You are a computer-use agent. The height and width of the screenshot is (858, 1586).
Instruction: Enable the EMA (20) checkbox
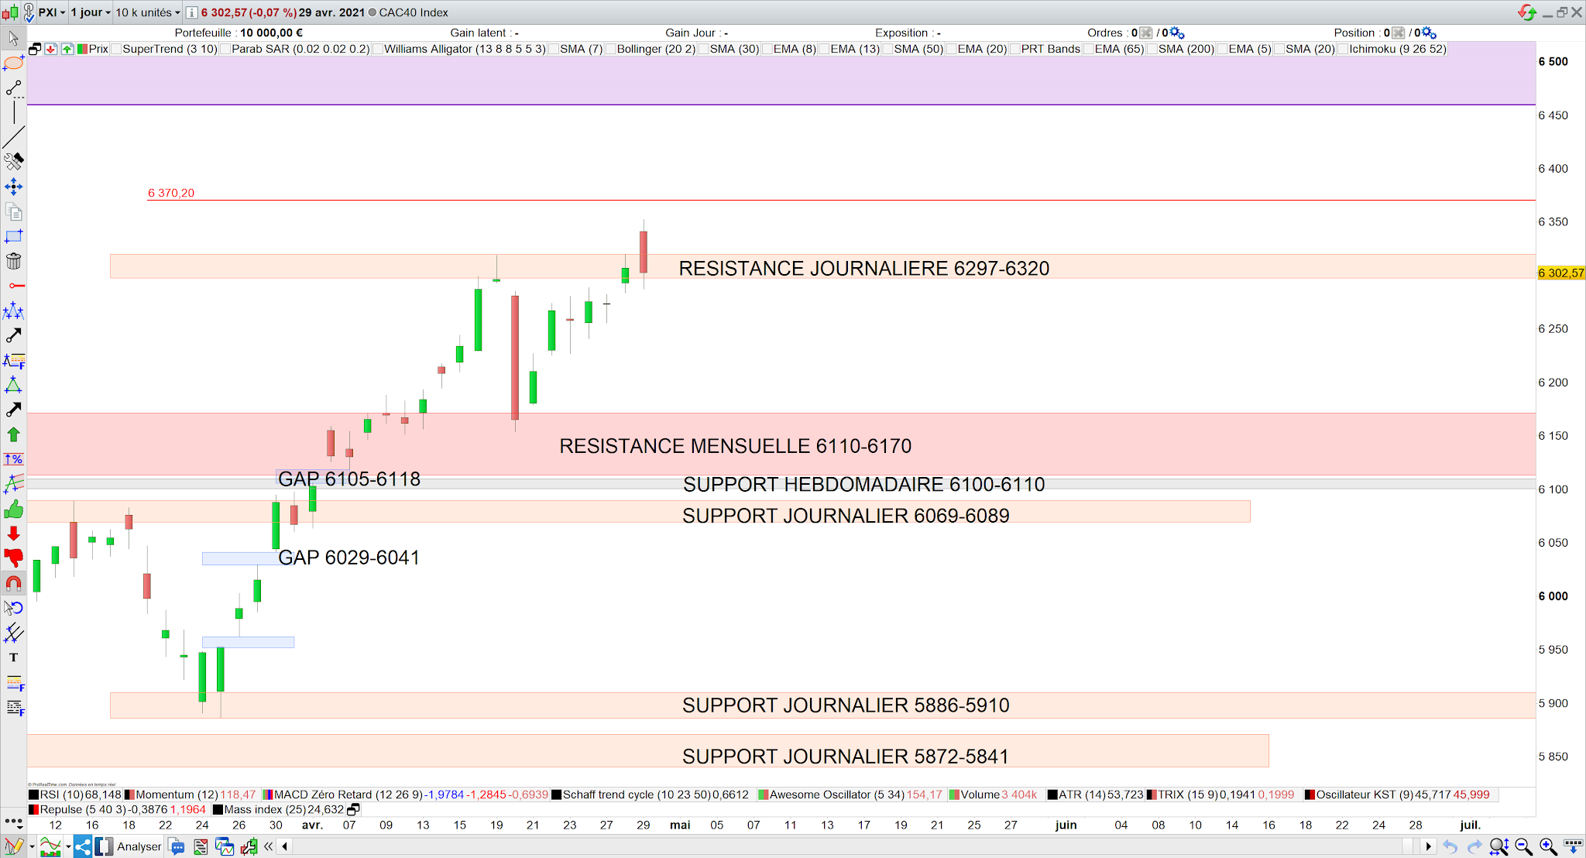951,49
